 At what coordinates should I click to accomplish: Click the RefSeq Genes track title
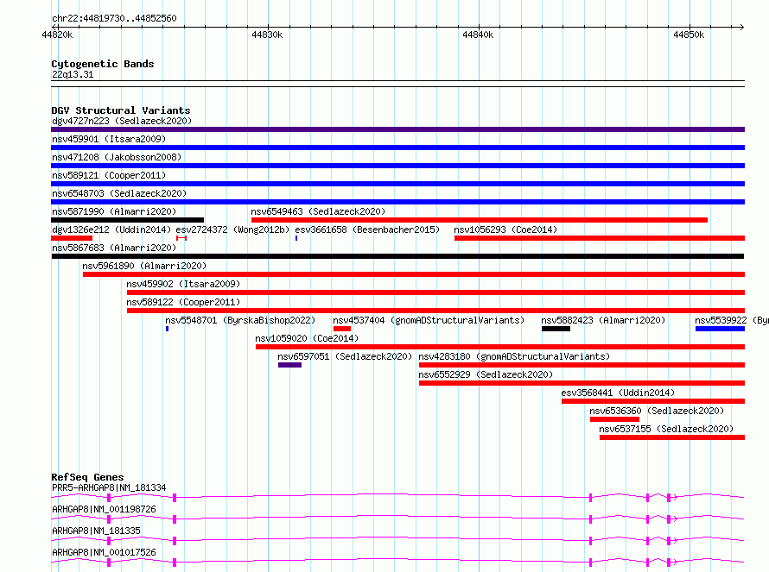point(87,477)
